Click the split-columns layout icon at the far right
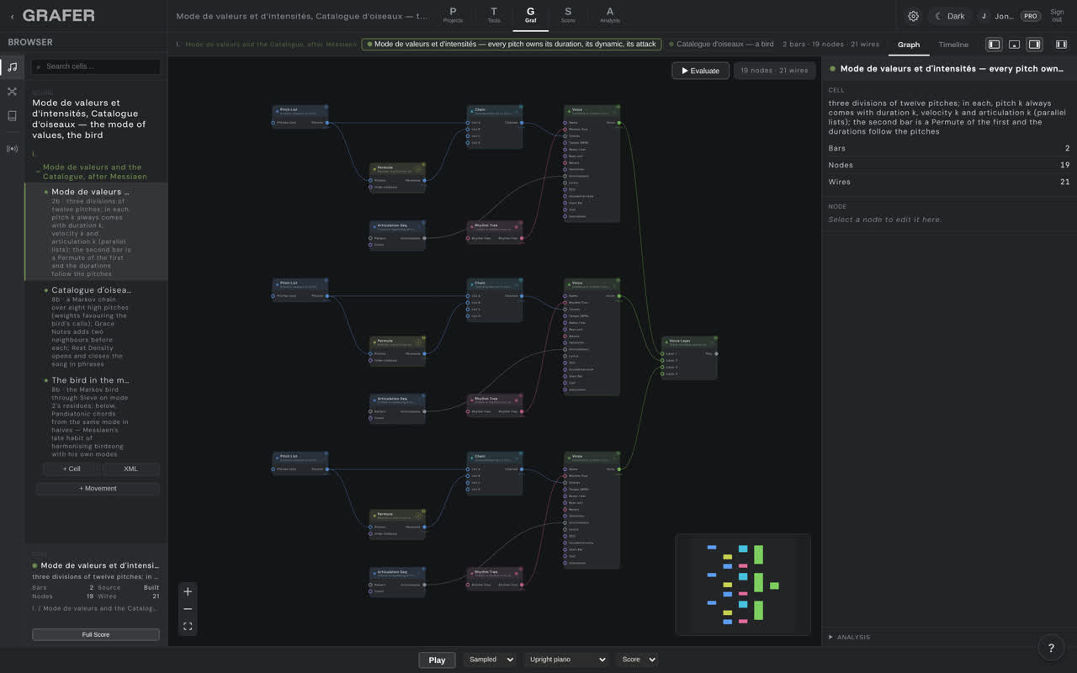Viewport: 1077px width, 673px height. (1061, 45)
